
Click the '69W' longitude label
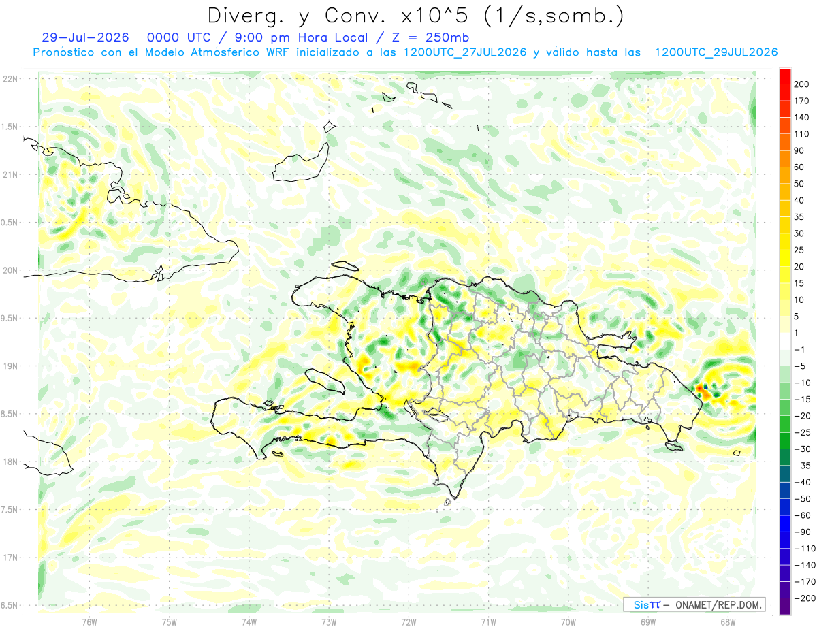(648, 622)
